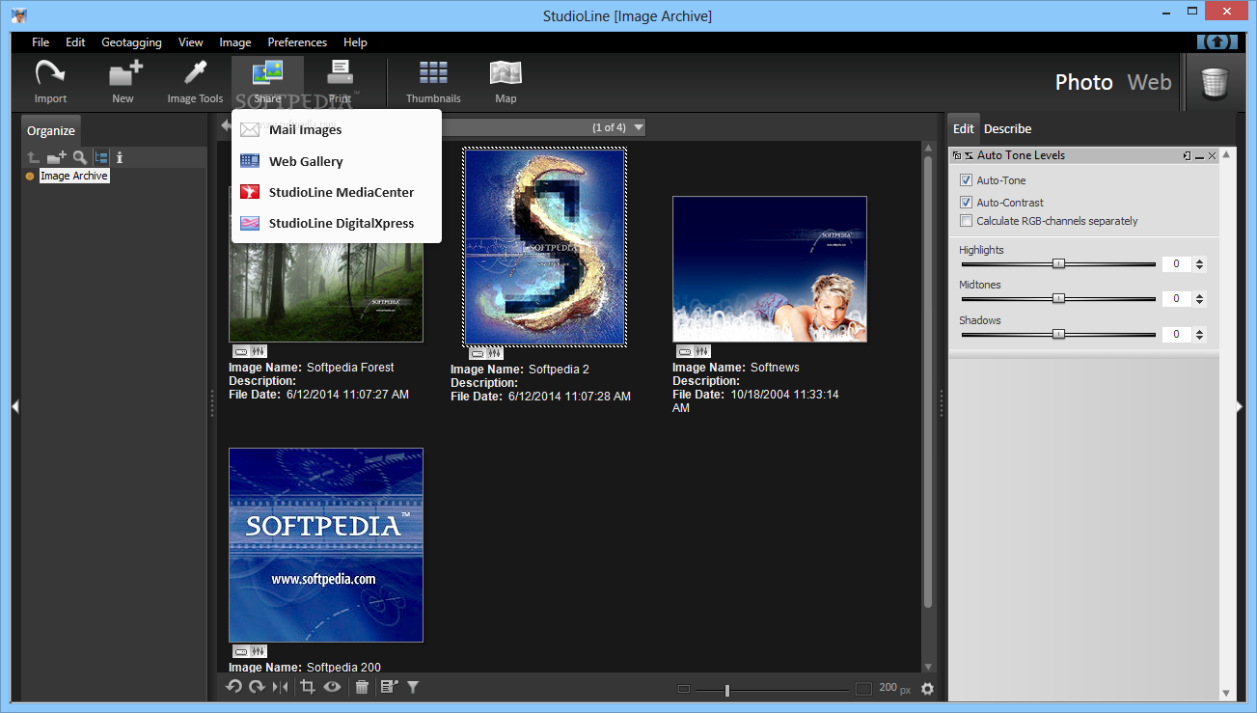Collapse the left panel with the arrow
The image size is (1257, 713).
[x=14, y=407]
